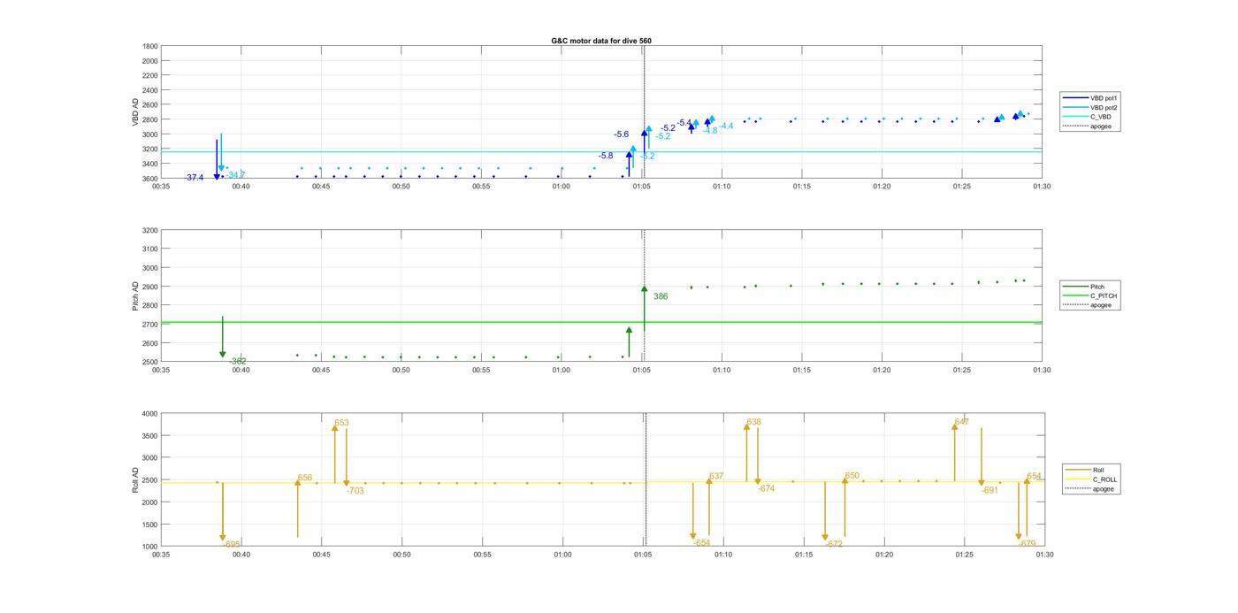Select the C_PITCH legend entry
The image size is (1238, 613).
click(x=1090, y=295)
